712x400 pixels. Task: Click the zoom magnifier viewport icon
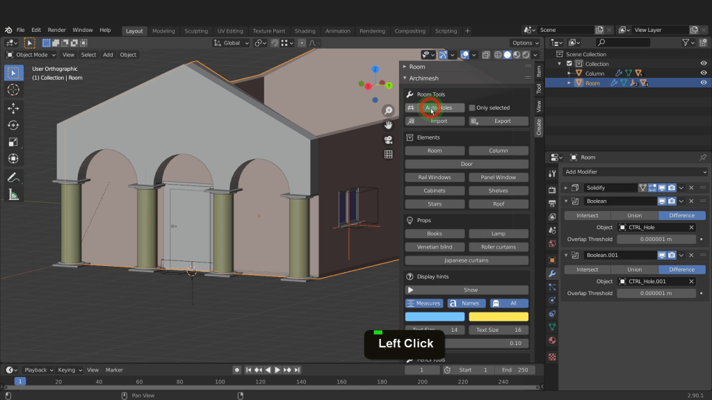[x=389, y=111]
